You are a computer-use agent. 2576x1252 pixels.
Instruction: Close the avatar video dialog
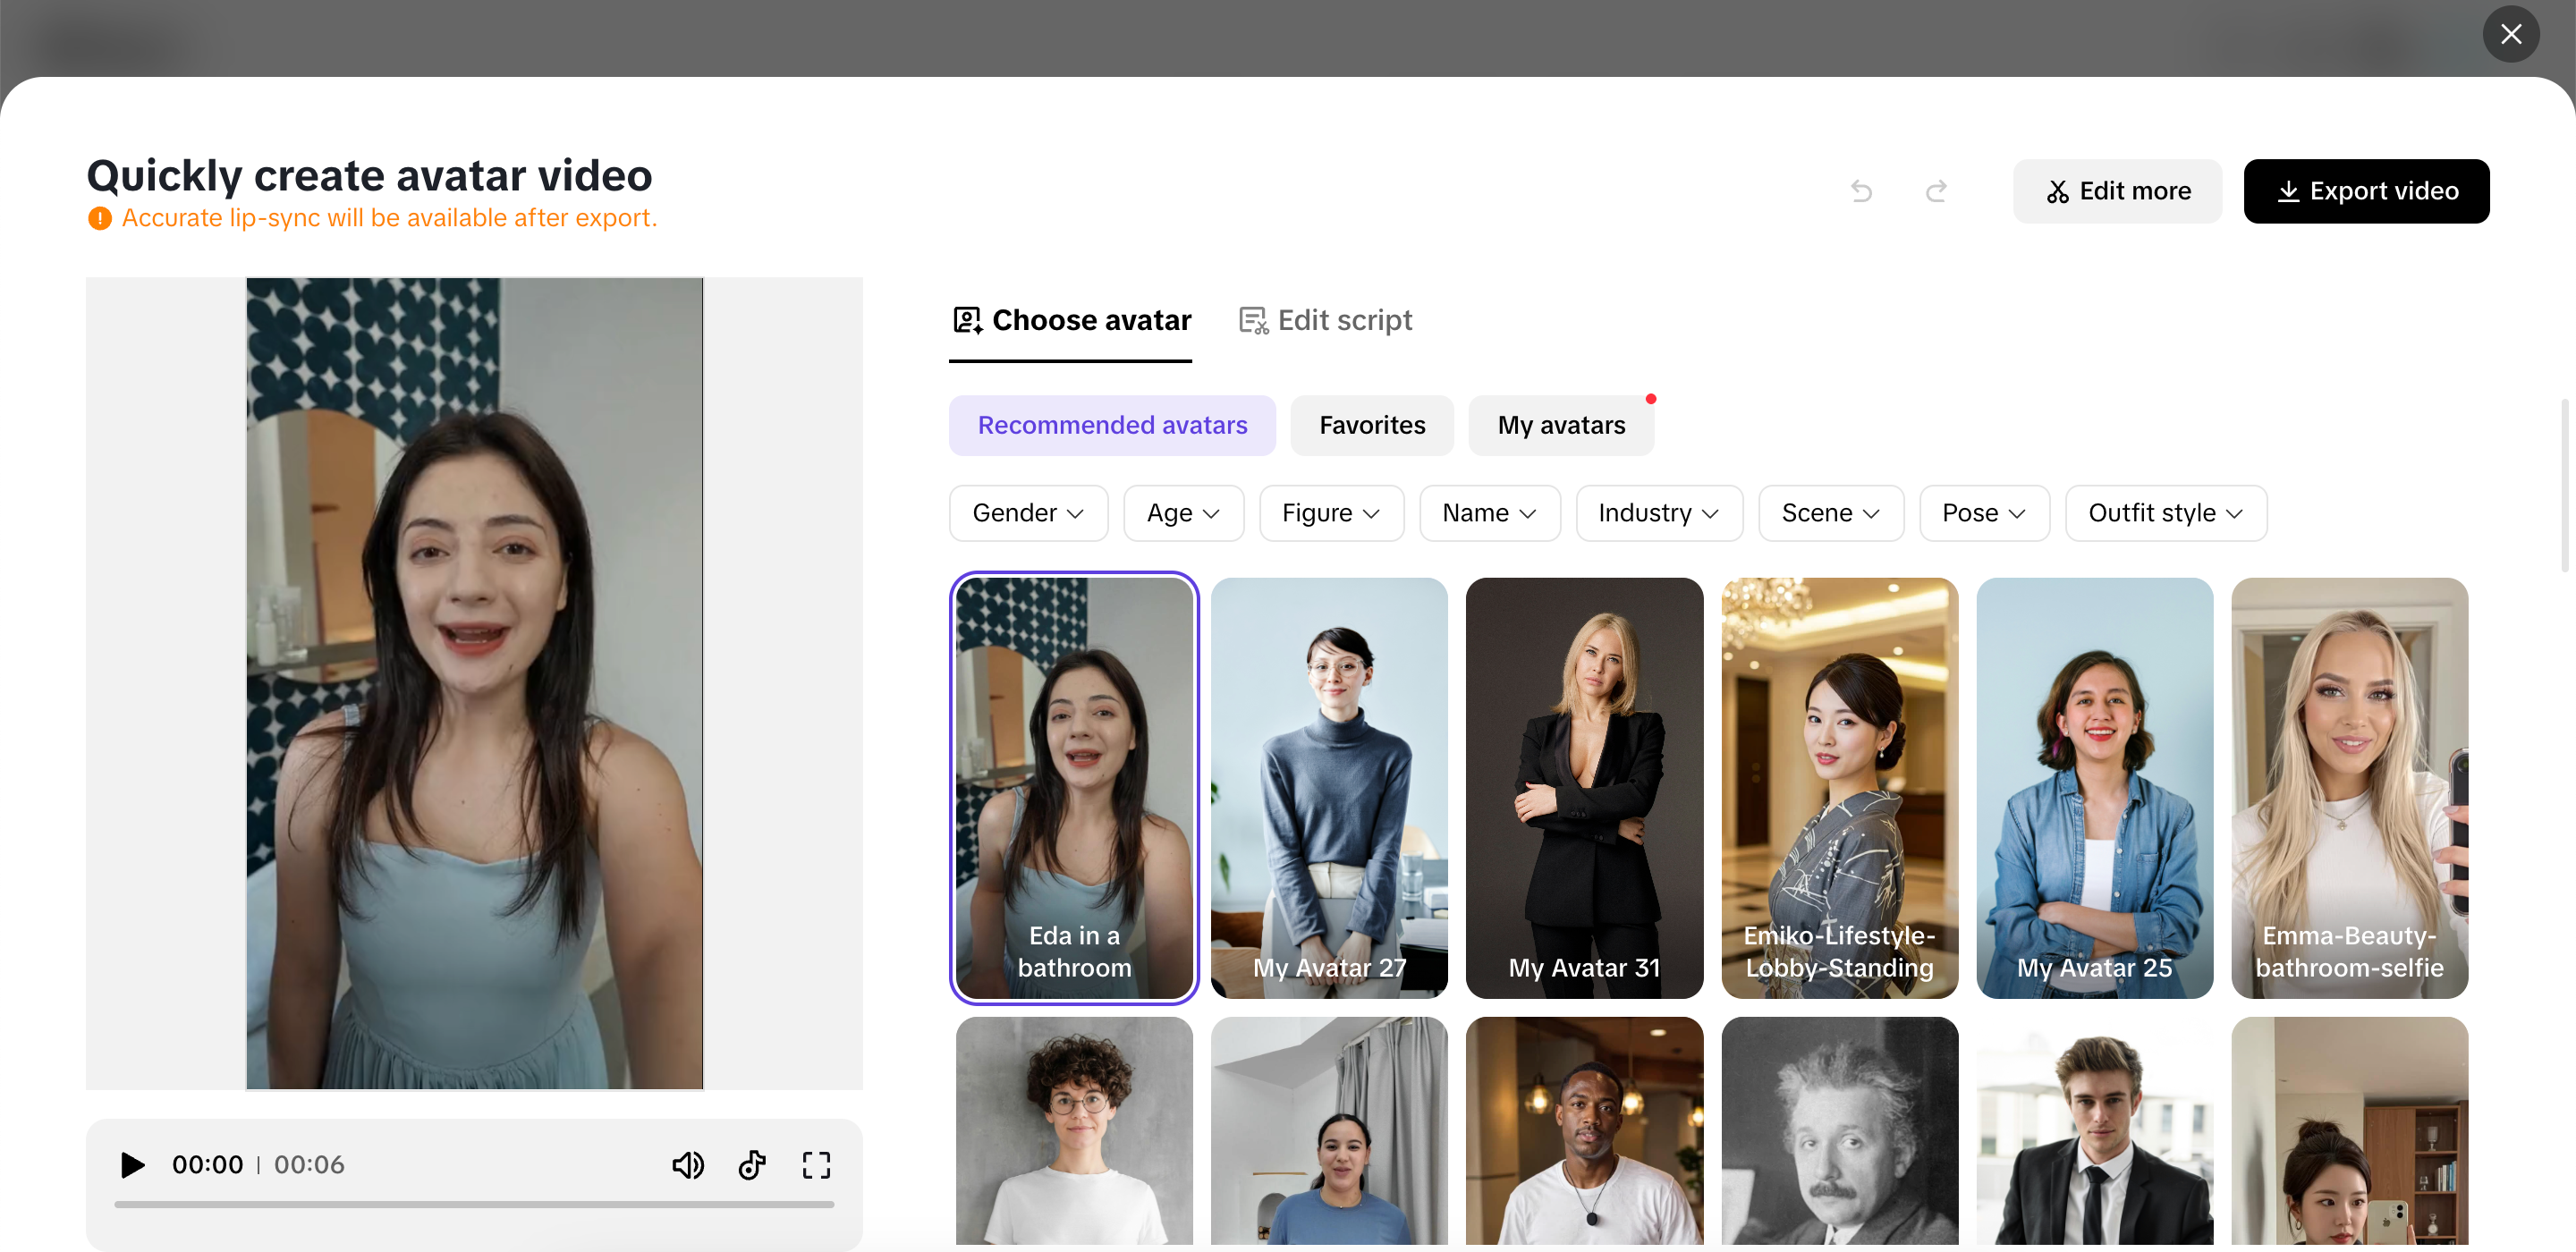click(x=2510, y=35)
